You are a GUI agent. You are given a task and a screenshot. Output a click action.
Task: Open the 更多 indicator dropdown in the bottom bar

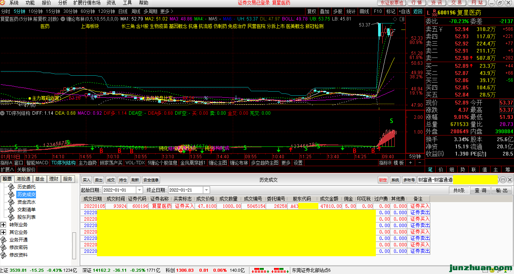coord(286,163)
